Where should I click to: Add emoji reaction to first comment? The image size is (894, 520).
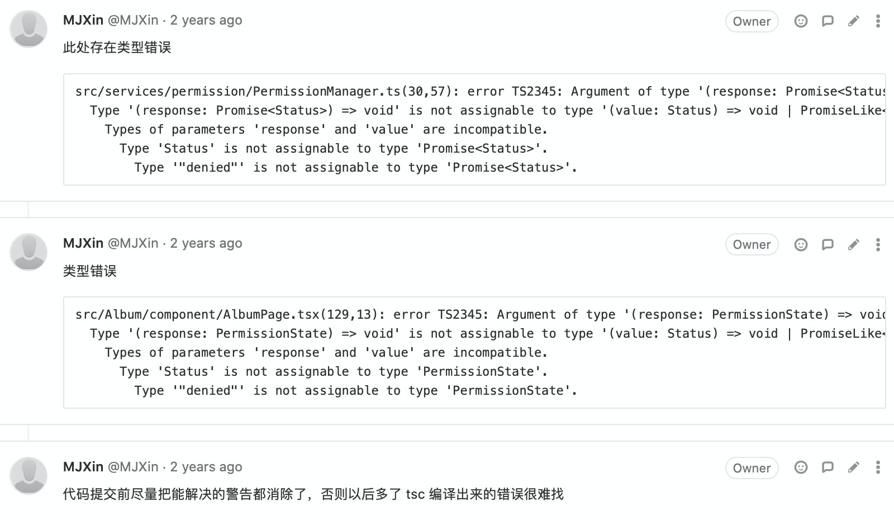801,21
